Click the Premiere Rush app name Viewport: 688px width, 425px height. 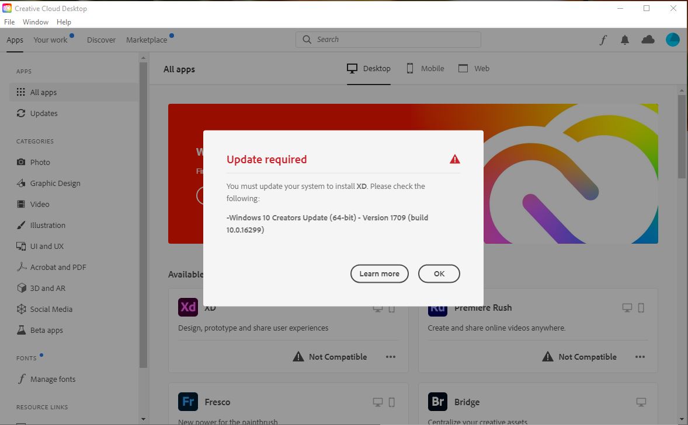[x=483, y=308]
